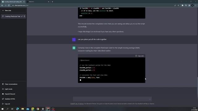This screenshot has height=111, width=198.
Task: Open a new browser tab with plus
Action: click(x=52, y=2)
